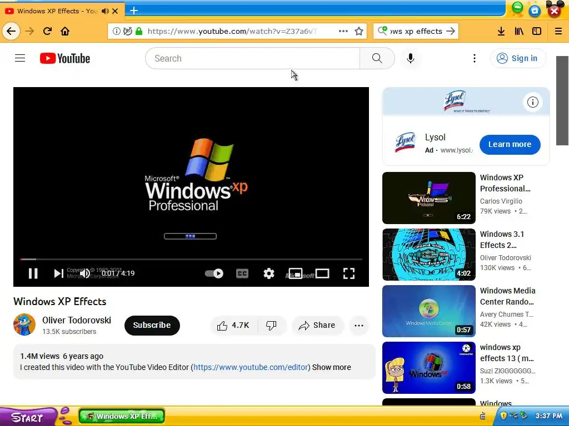
Task: Mute the video player volume
Action: pyautogui.click(x=85, y=273)
